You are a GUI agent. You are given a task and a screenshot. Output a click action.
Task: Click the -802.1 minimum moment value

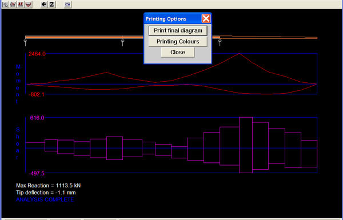(37, 94)
